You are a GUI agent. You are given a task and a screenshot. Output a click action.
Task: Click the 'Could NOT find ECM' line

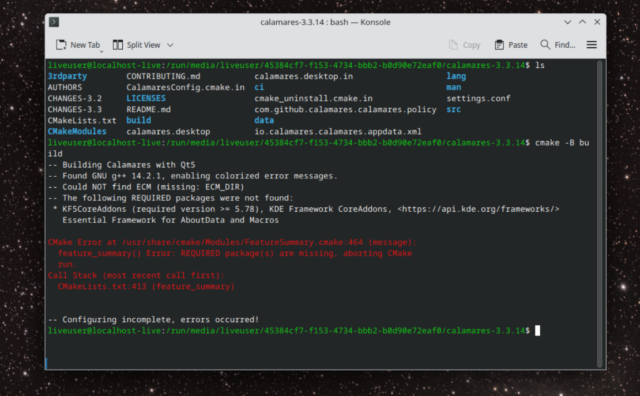[146, 186]
